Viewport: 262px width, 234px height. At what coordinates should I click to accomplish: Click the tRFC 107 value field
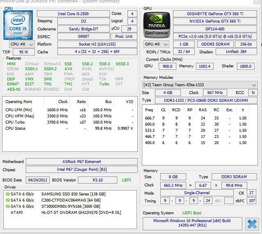point(252,201)
